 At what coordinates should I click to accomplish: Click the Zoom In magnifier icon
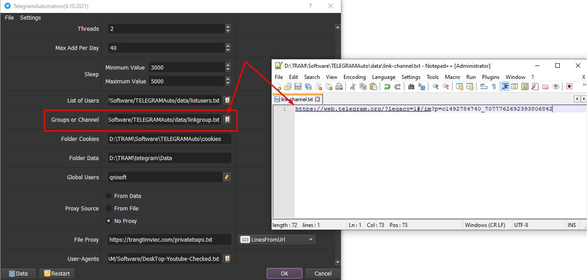click(435, 86)
